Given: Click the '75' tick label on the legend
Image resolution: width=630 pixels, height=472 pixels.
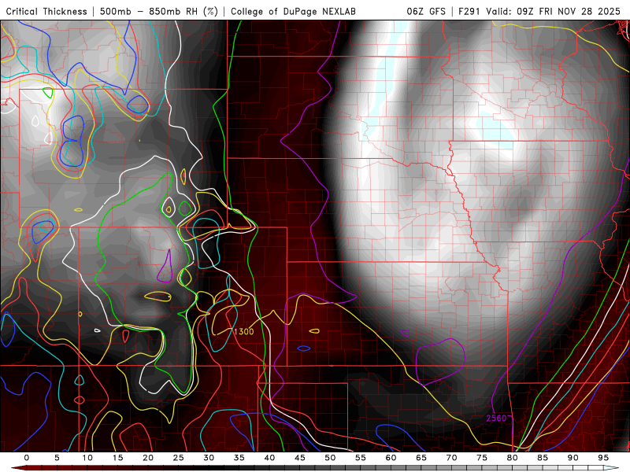Looking at the screenshot, I should click(x=482, y=458).
